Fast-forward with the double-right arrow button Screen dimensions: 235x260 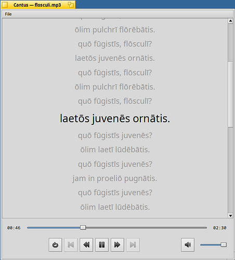[117, 245]
